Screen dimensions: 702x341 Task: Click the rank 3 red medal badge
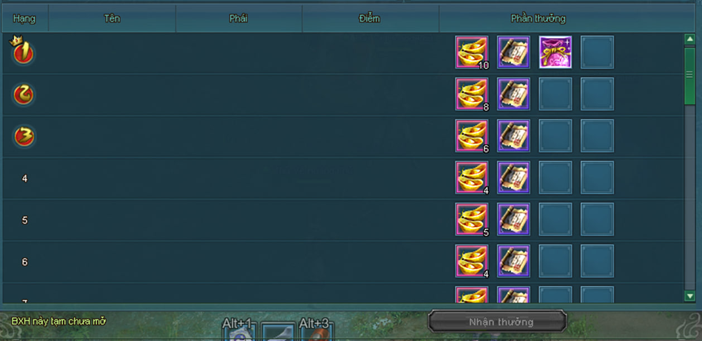24,137
